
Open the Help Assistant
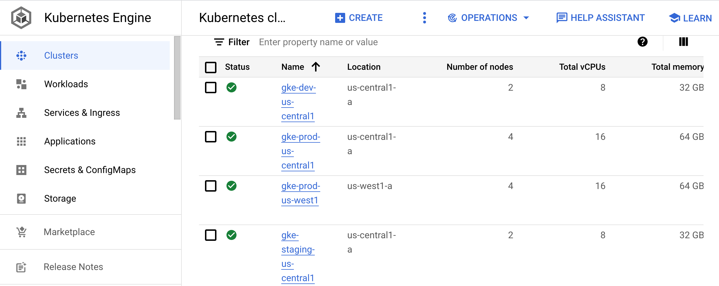coord(600,18)
